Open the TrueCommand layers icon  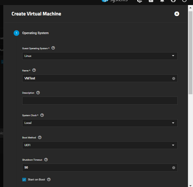pyautogui.click(x=140, y=1)
